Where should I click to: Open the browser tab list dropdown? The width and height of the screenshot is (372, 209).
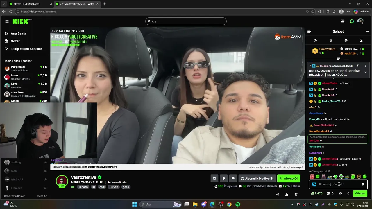pyautogui.click(x=3, y=4)
